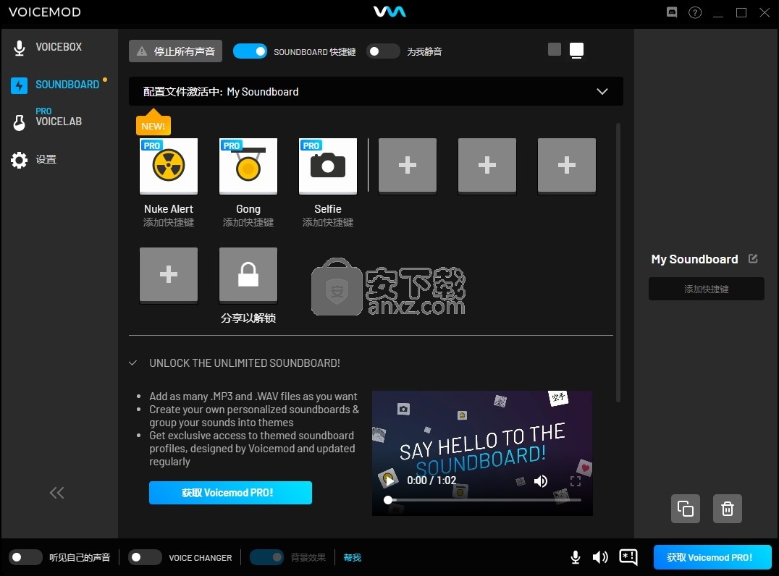Toggle the Voice Changer switch
This screenshot has width=779, height=576.
coord(145,557)
